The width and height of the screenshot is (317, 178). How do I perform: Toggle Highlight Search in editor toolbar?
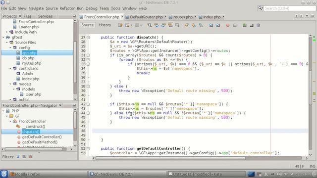[170, 25]
